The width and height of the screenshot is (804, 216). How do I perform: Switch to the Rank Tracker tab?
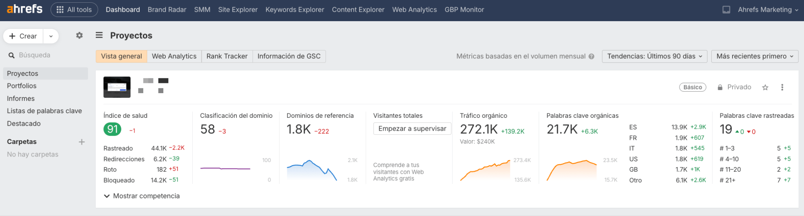[x=227, y=56]
